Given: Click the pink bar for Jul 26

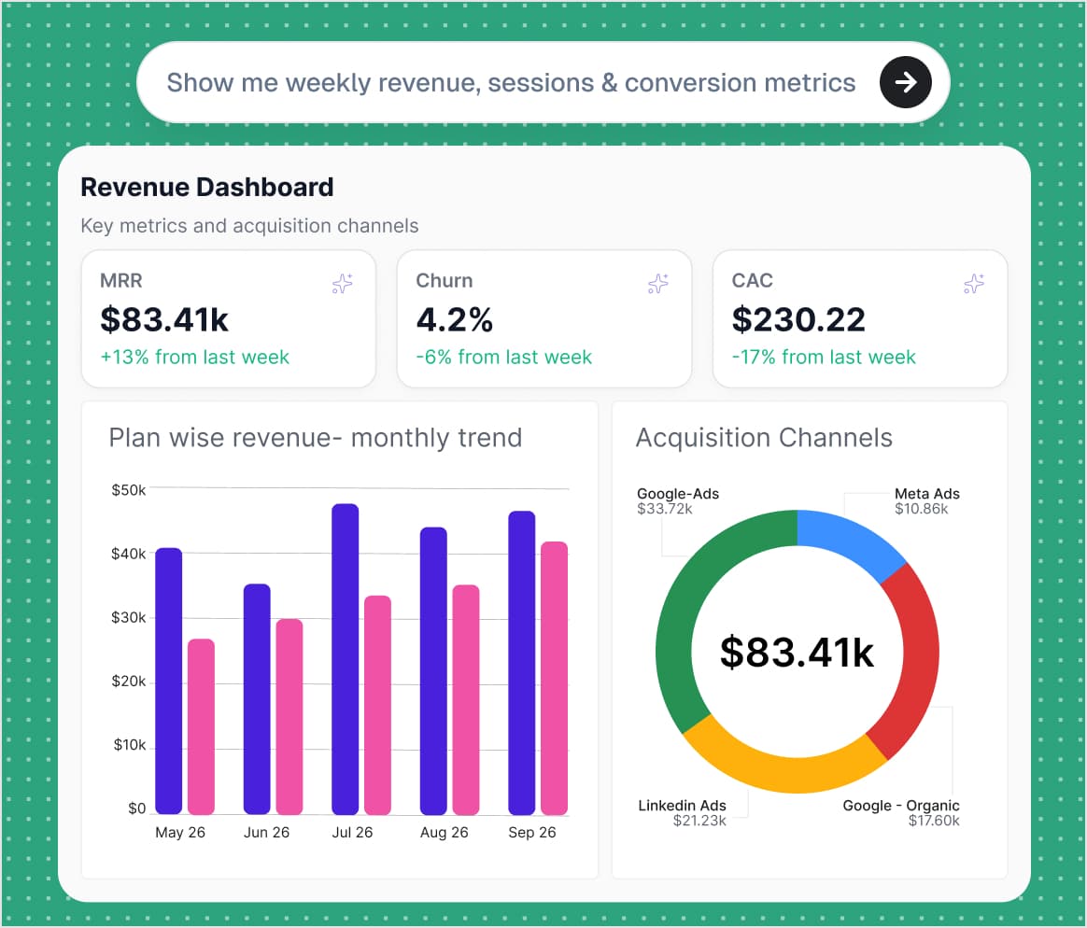Looking at the screenshot, I should [378, 705].
